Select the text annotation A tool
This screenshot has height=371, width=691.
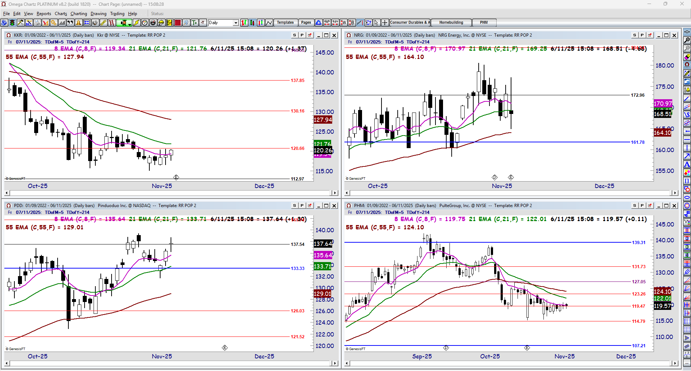tap(687, 164)
